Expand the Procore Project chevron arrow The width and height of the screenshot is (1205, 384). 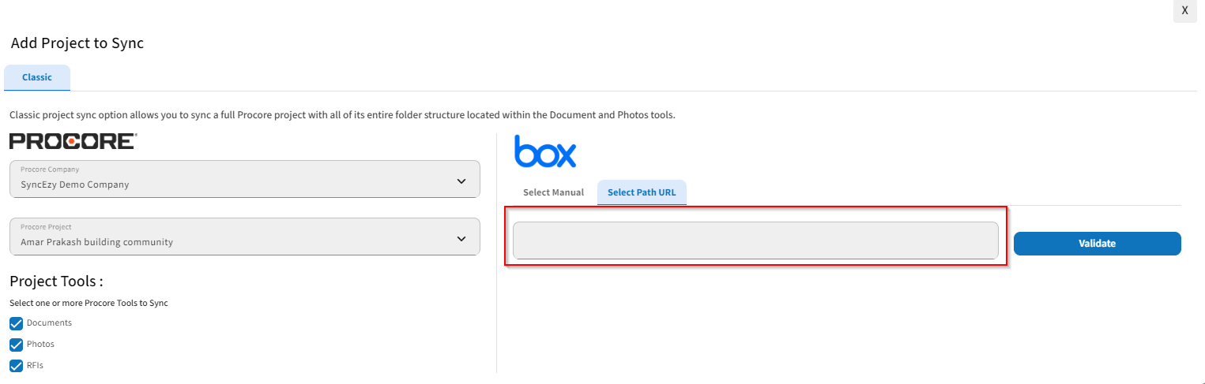pyautogui.click(x=461, y=239)
